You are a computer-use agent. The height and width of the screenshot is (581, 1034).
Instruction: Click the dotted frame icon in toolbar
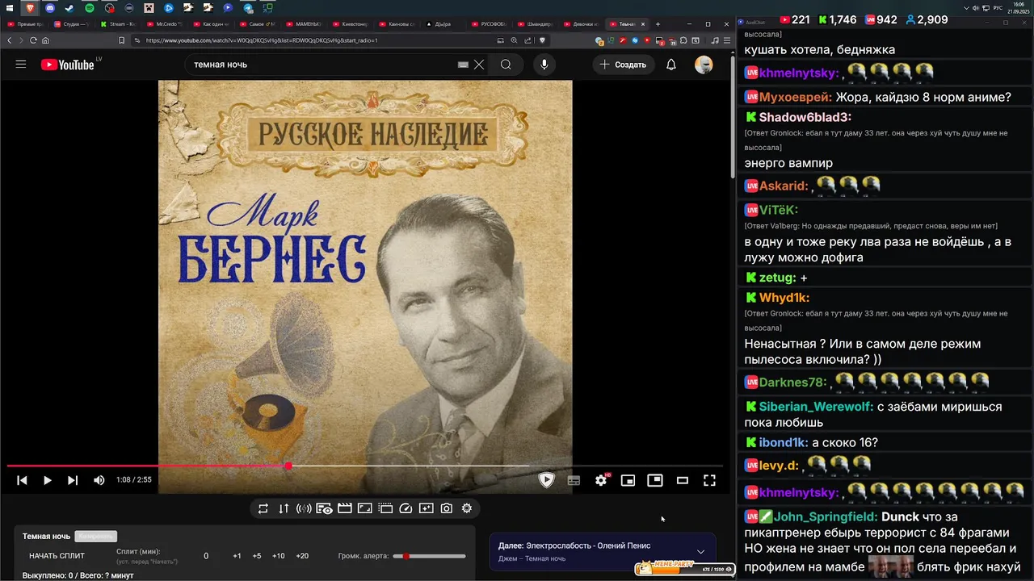coord(385,508)
